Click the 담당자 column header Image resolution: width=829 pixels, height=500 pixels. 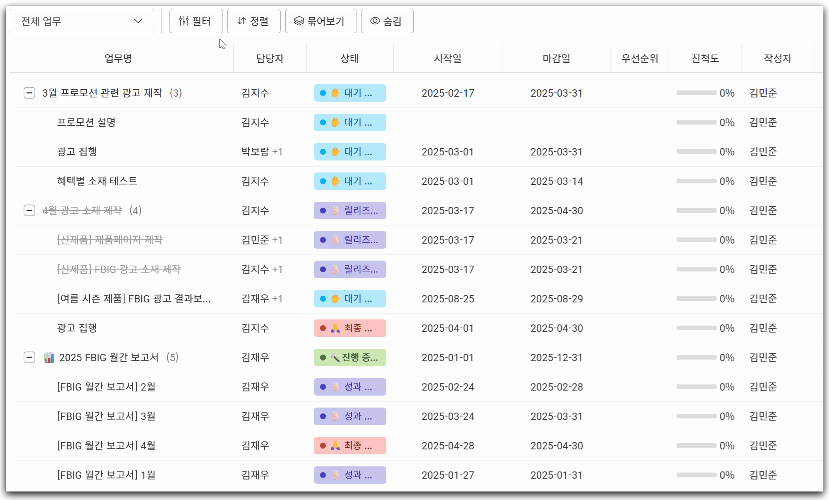270,58
